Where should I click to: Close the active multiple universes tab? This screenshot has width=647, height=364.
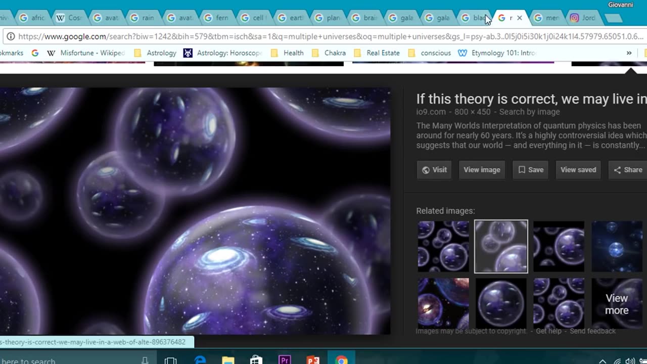point(519,18)
